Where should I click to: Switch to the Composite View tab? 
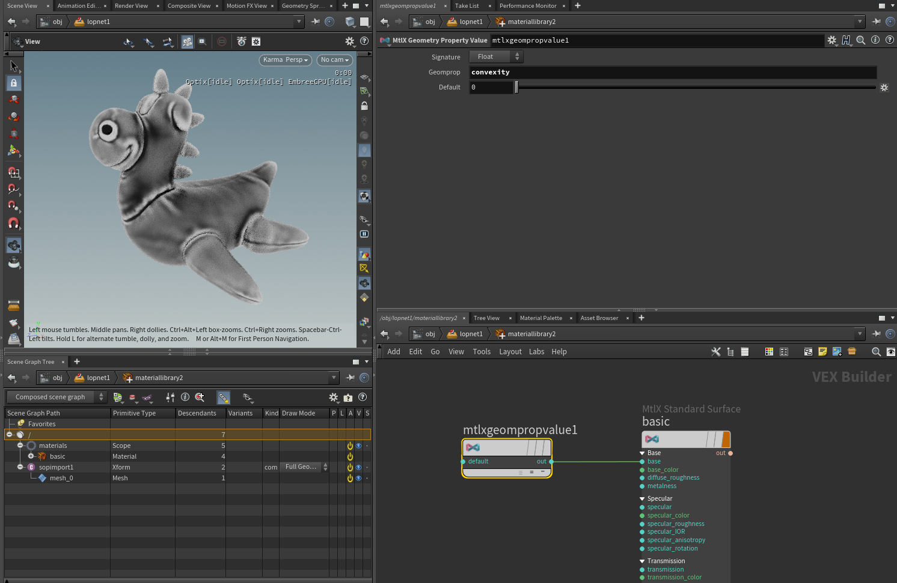point(189,6)
